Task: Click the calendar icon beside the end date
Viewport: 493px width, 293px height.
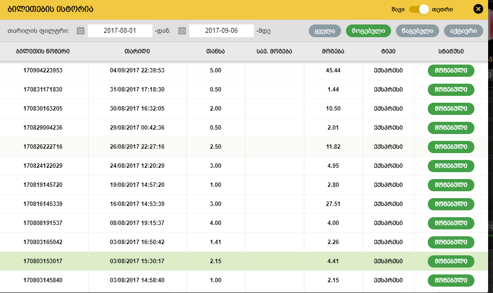Action: (x=182, y=31)
